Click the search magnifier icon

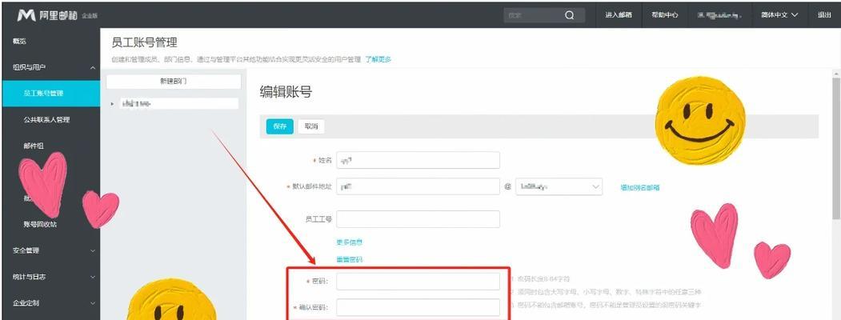pyautogui.click(x=569, y=15)
